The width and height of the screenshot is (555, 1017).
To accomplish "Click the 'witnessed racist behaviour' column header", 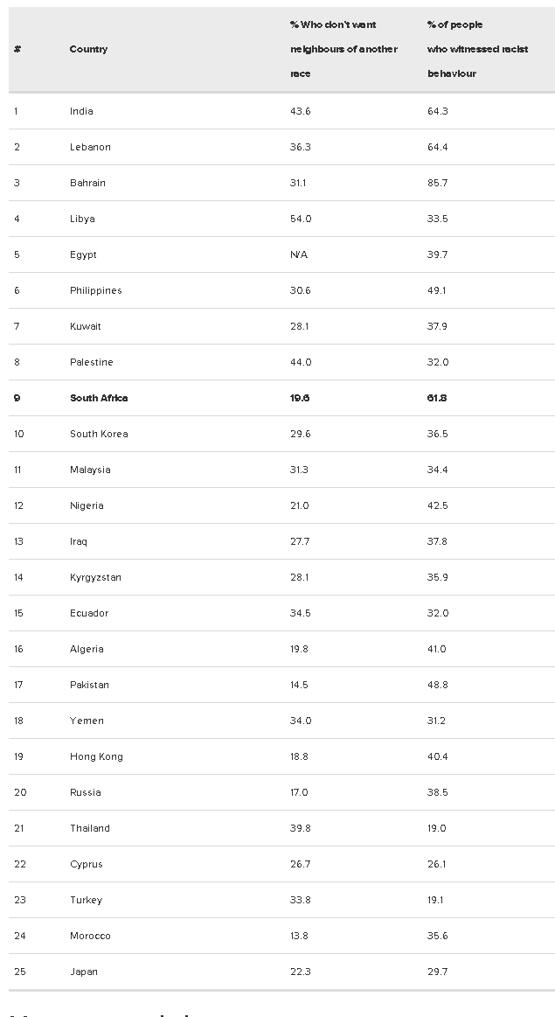I will click(x=477, y=49).
